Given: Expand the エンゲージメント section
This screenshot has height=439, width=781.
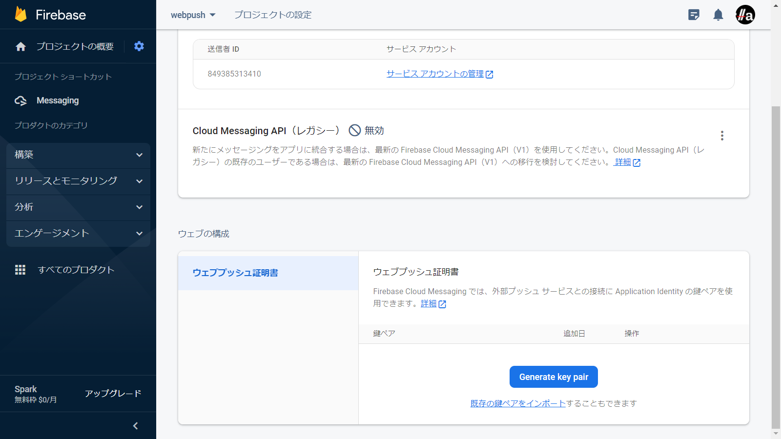Looking at the screenshot, I should 78,234.
